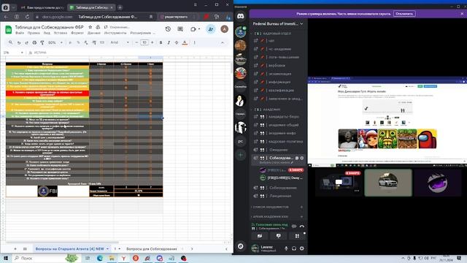Open the Sheets all sheets list icon
This screenshot has width=467, height=263.
(25, 248)
